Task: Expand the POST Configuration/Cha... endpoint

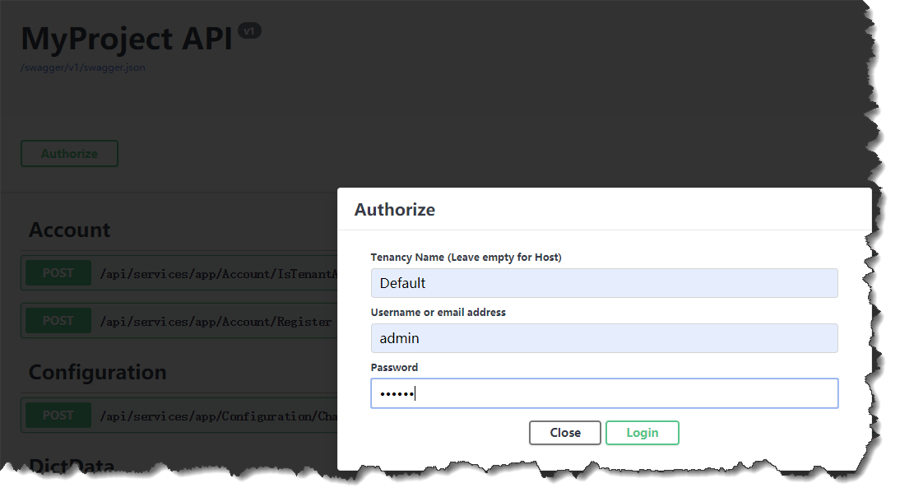Action: (179, 416)
